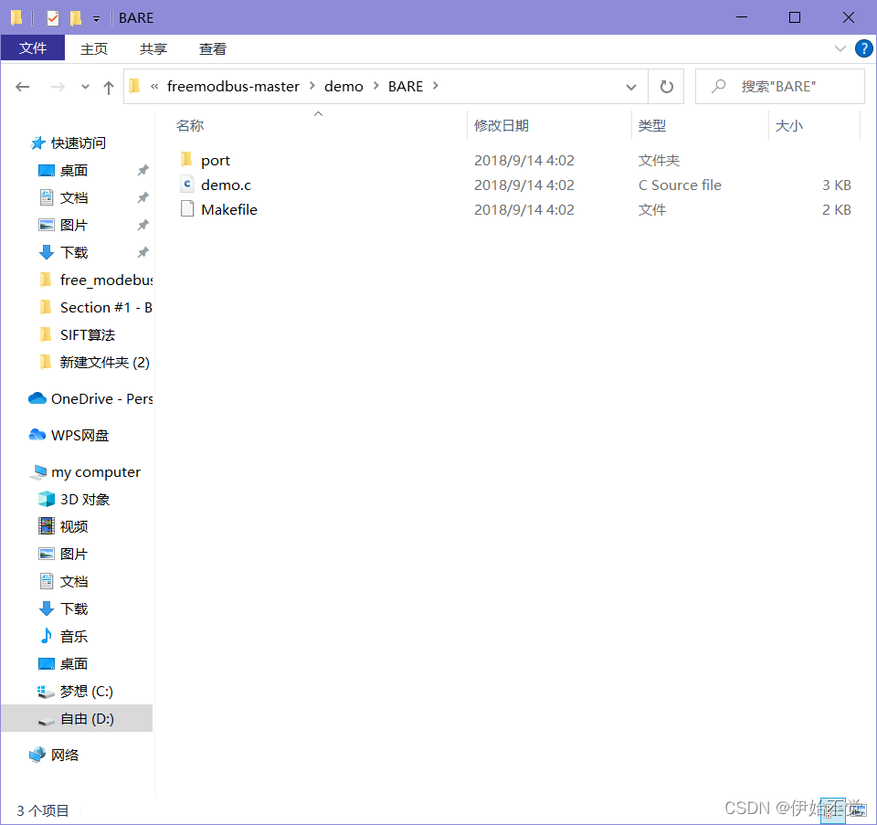877x825 pixels.
Task: Select the Makefile file
Action: click(231, 209)
